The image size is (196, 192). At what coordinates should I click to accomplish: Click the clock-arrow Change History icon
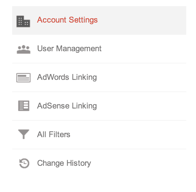(24, 163)
